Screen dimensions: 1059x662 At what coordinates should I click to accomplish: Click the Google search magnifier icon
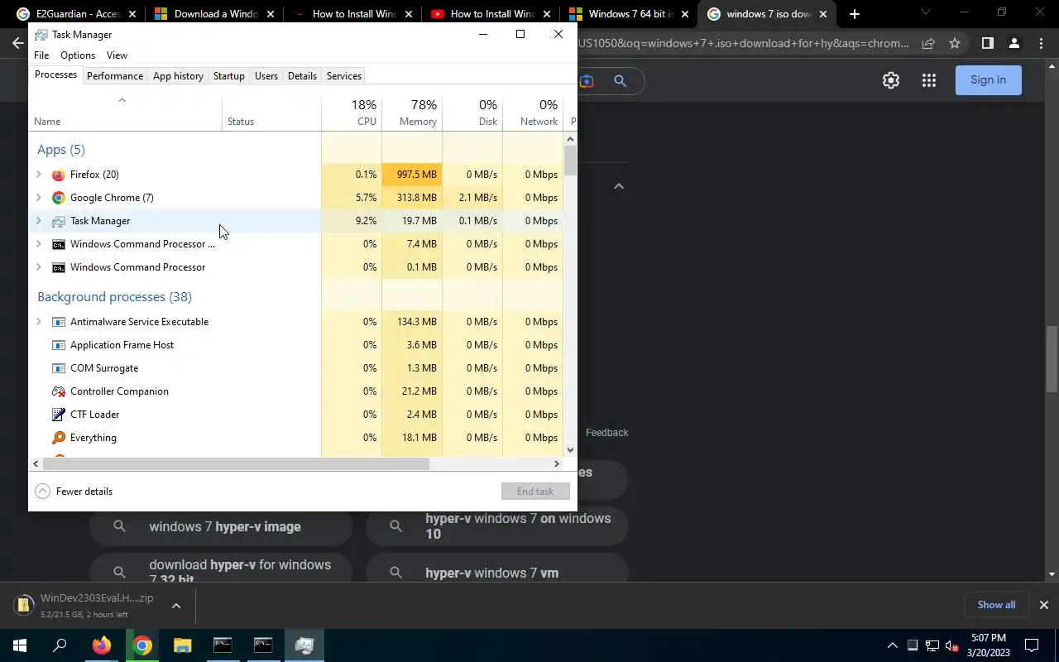tap(620, 80)
